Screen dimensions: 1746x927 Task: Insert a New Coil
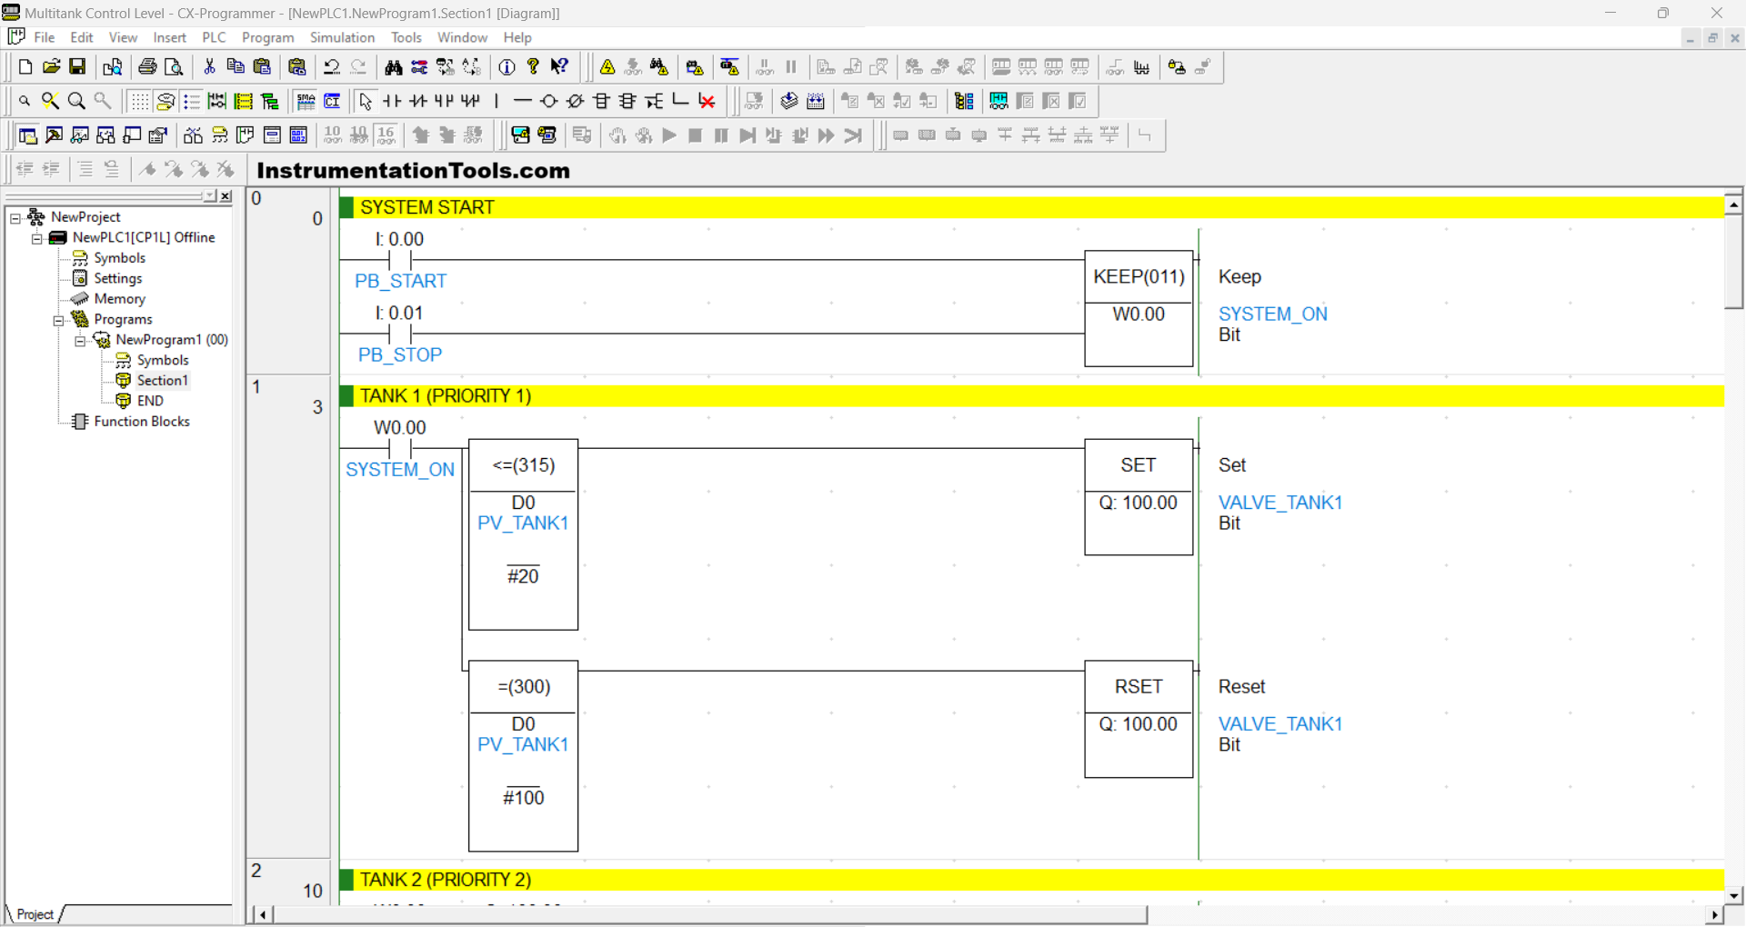pyautogui.click(x=549, y=101)
